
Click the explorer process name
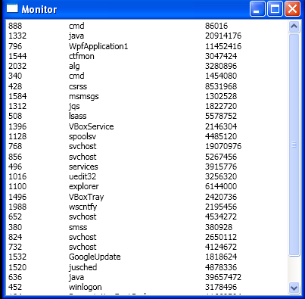pos(84,186)
